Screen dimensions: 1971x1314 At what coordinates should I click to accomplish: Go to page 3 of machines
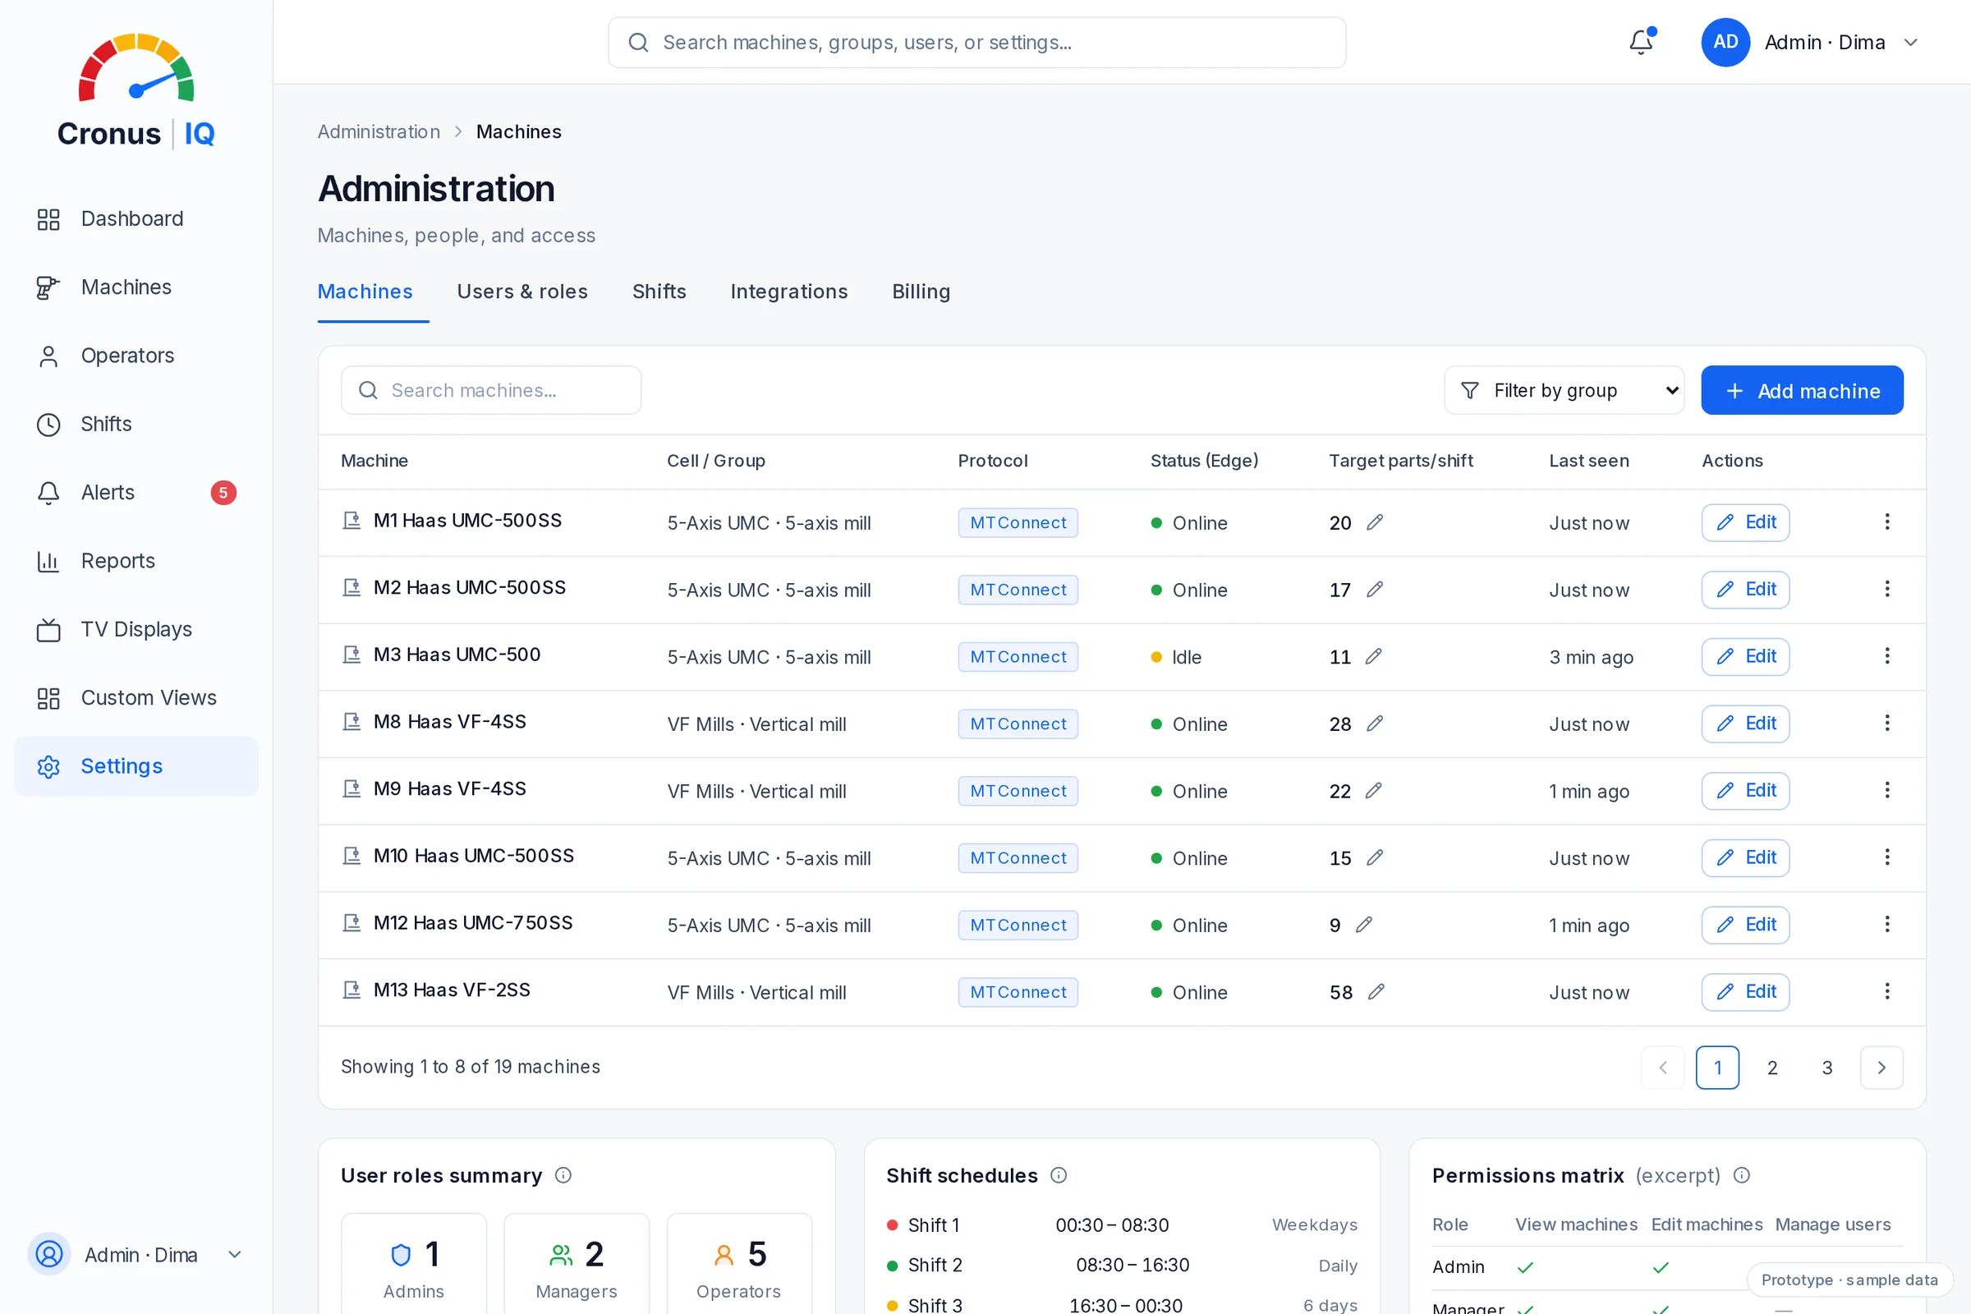pyautogui.click(x=1826, y=1068)
